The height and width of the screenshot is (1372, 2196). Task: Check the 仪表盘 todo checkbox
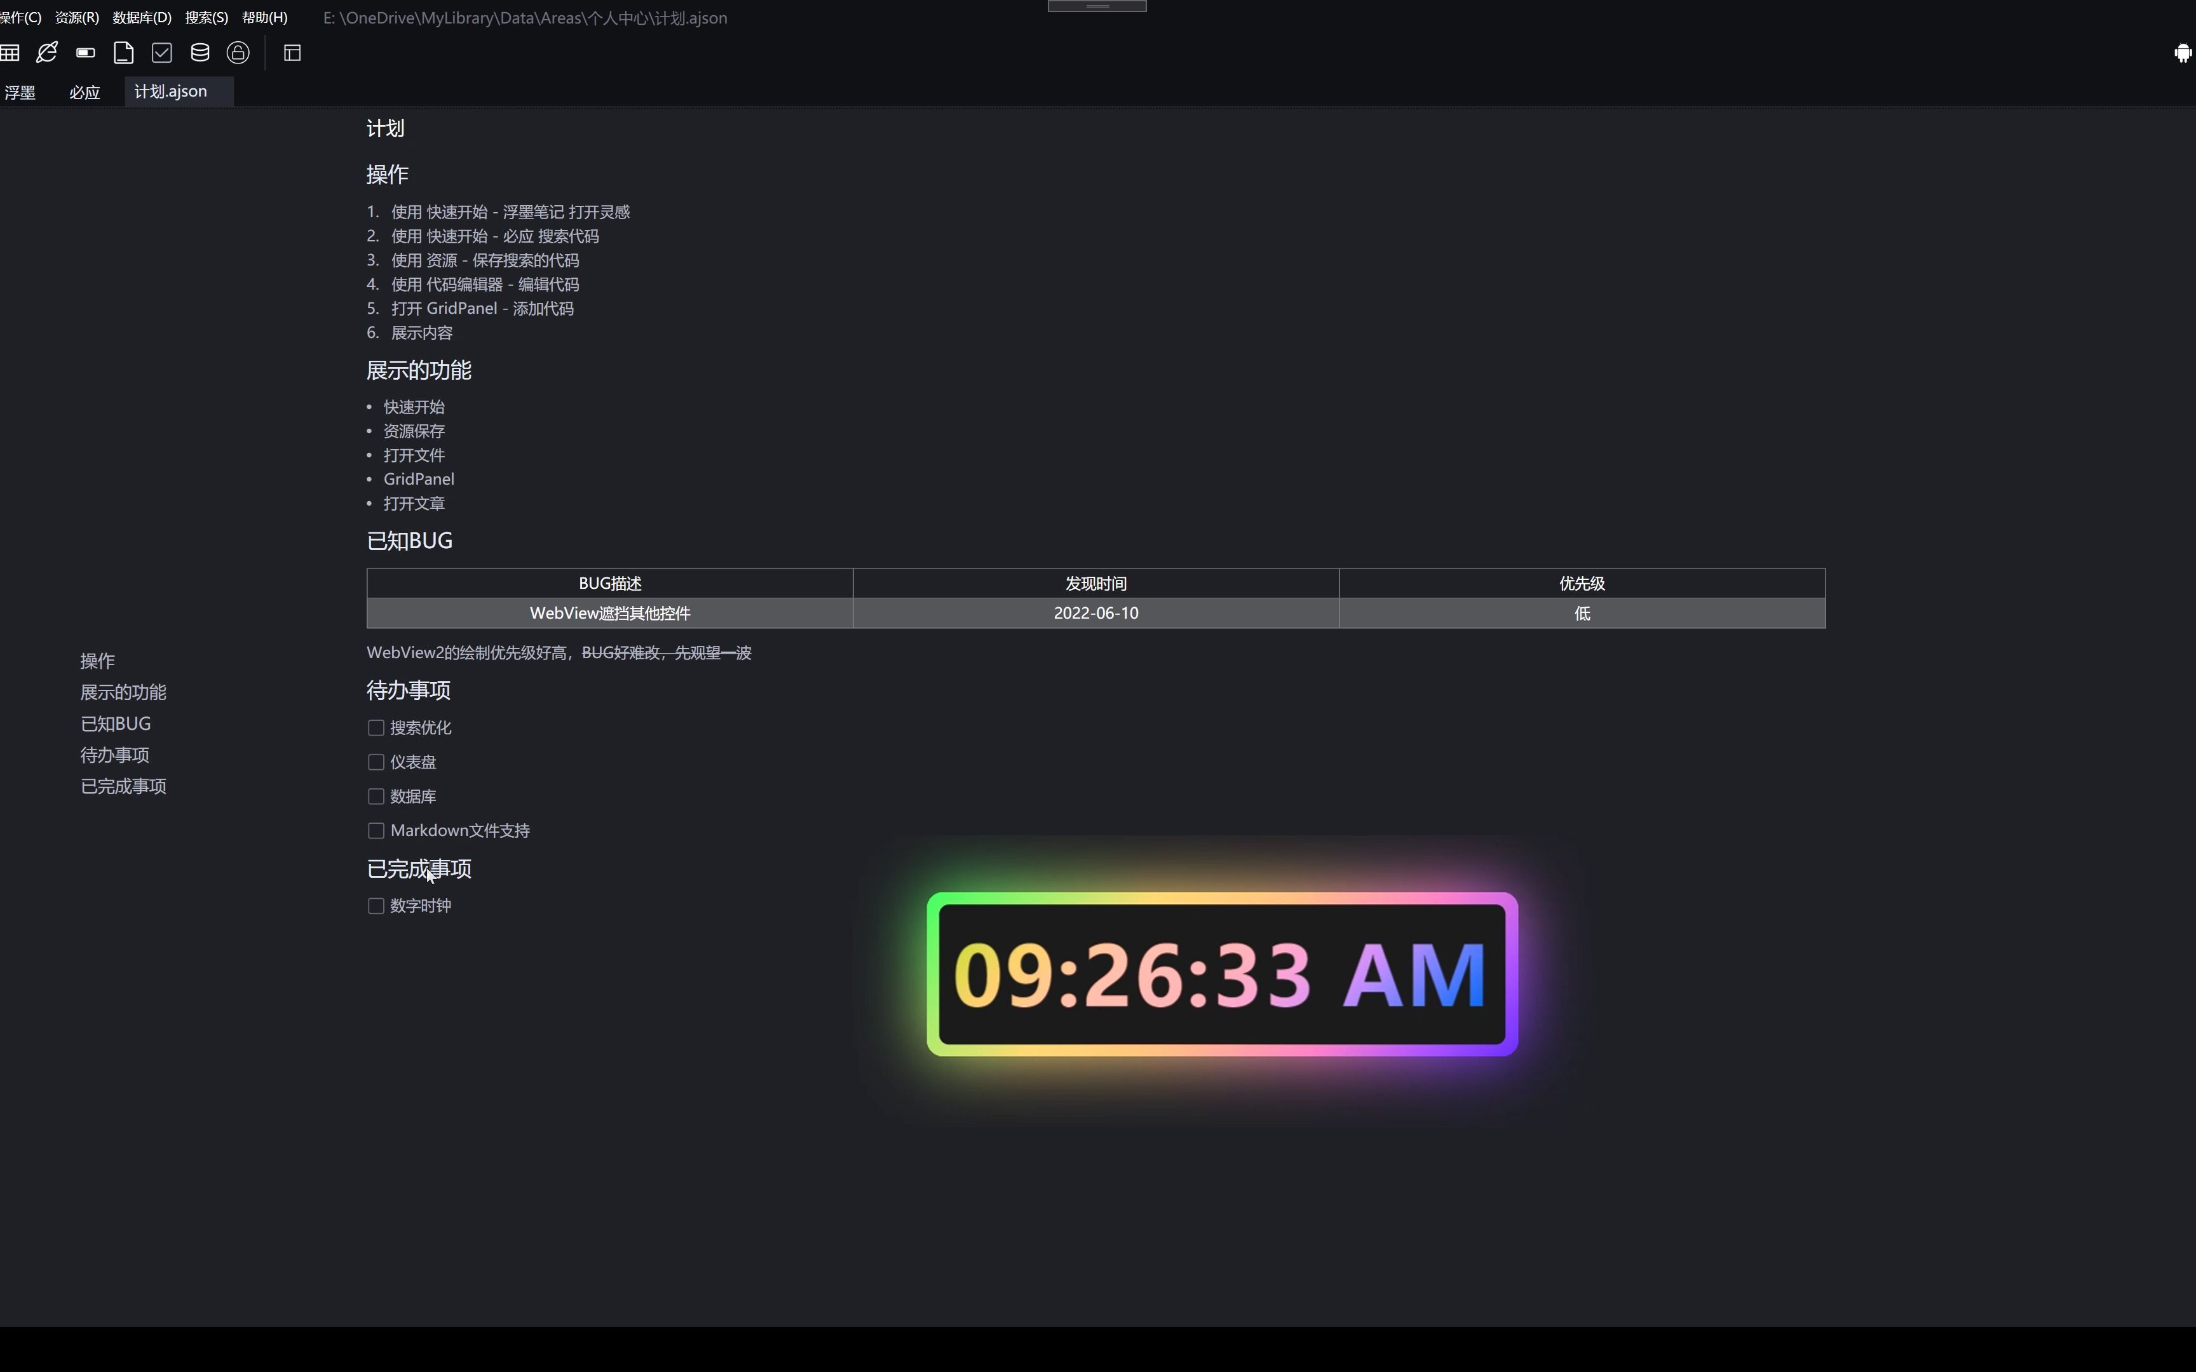(376, 762)
